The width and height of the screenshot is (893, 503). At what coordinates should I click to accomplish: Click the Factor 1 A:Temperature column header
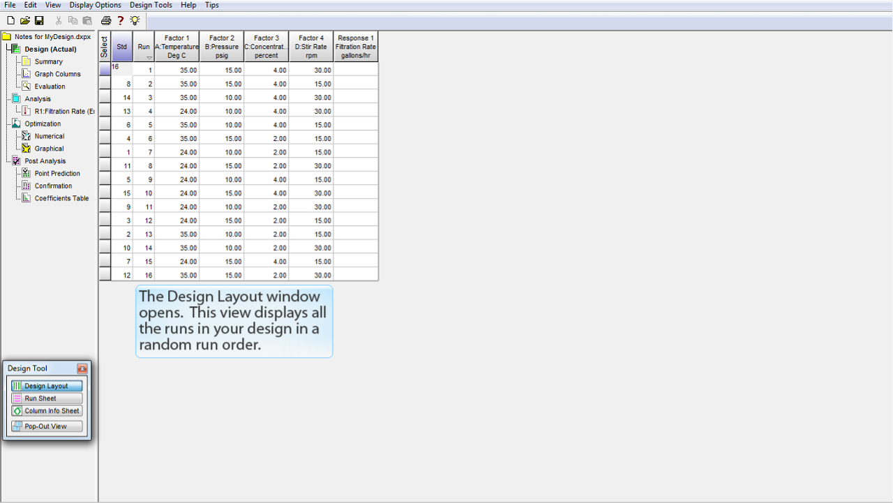177,47
